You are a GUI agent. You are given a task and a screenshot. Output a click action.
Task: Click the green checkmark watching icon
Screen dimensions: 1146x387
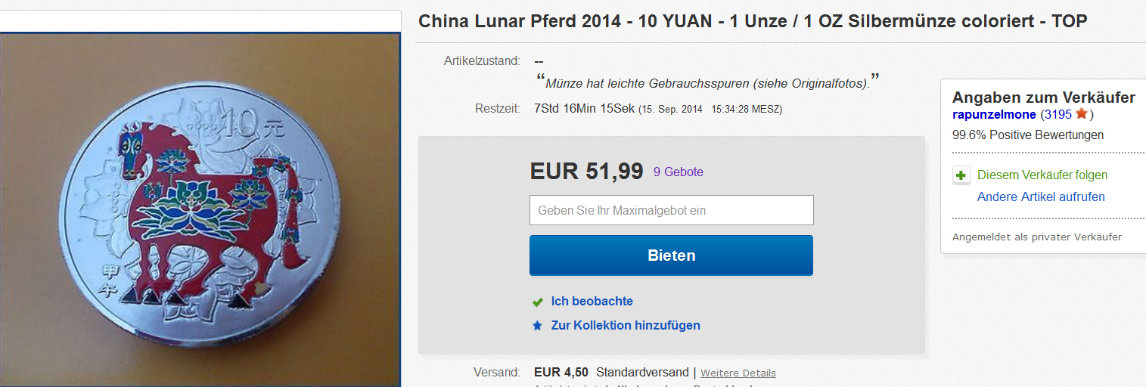(538, 302)
